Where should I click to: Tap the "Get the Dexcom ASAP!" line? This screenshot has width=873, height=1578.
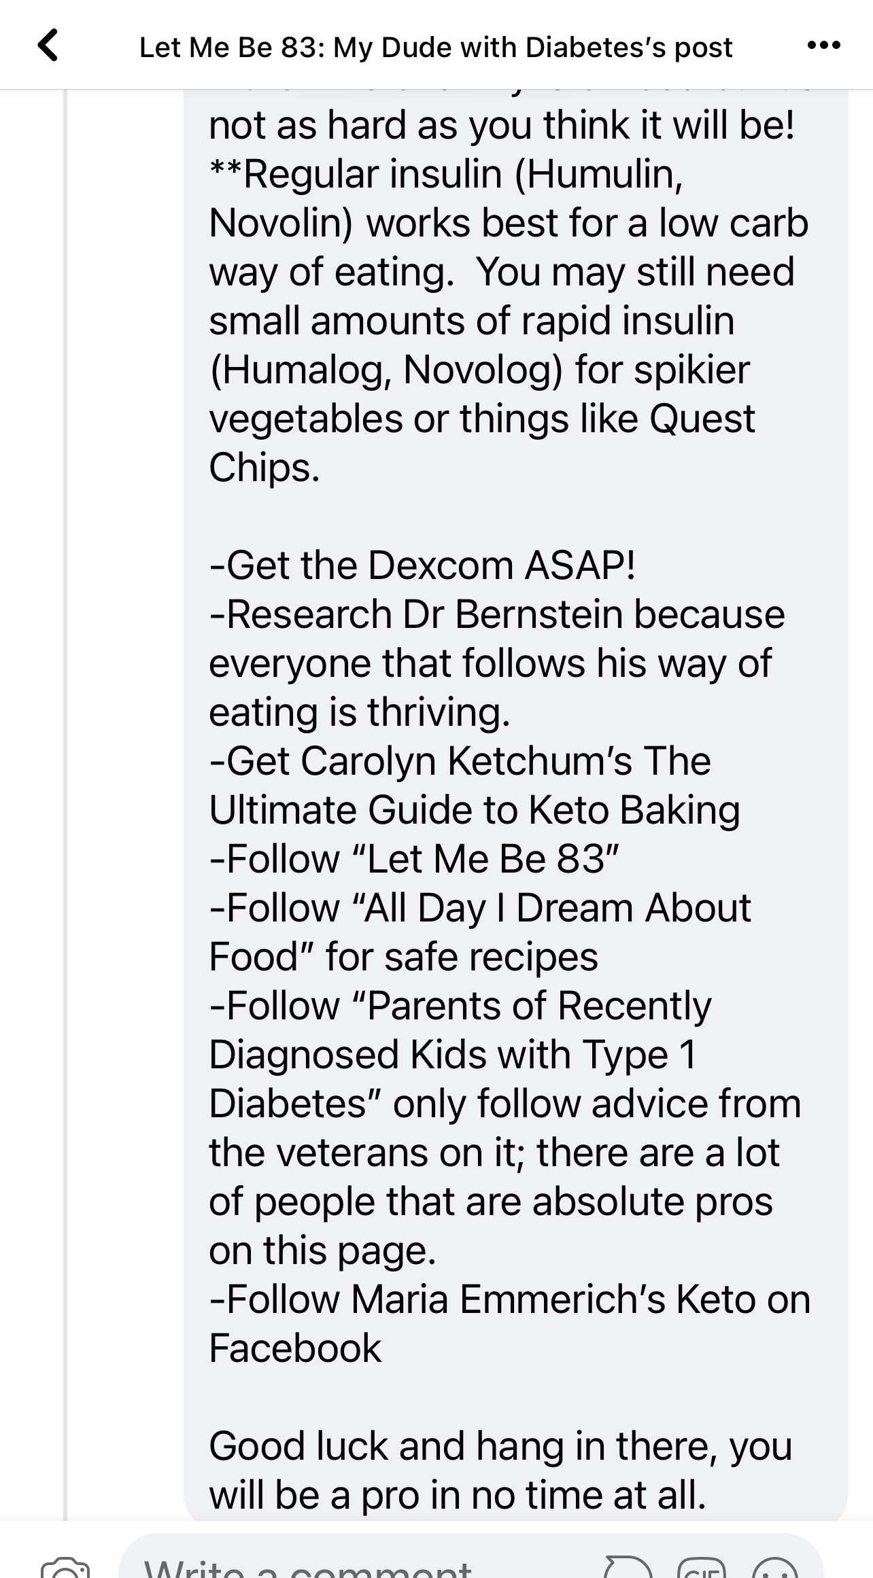(423, 565)
